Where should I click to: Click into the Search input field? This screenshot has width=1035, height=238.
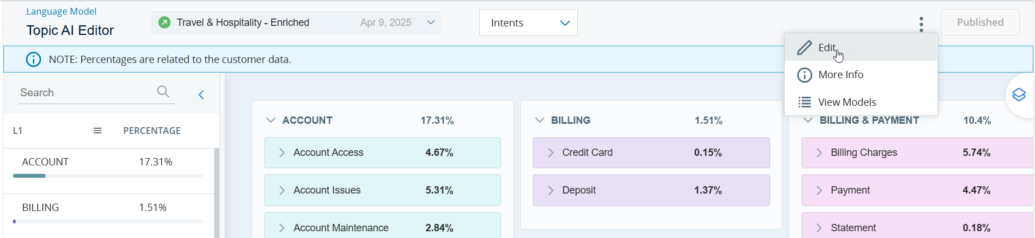(x=85, y=92)
